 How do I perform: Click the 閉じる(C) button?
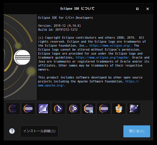tap(137, 131)
